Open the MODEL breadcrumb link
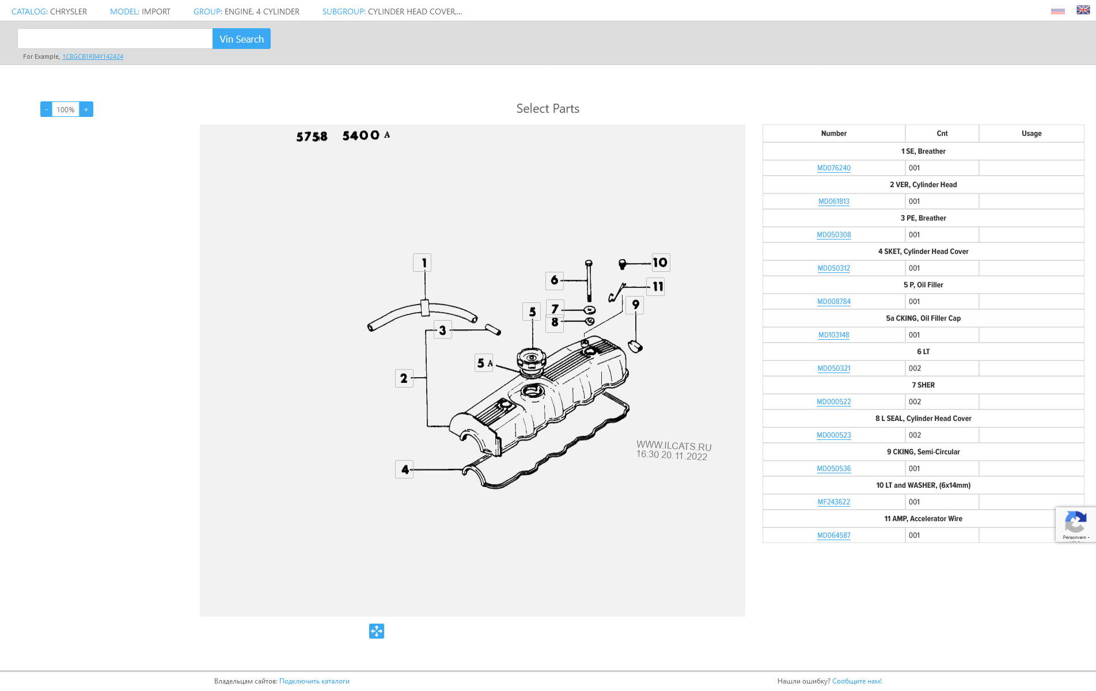 coord(124,12)
